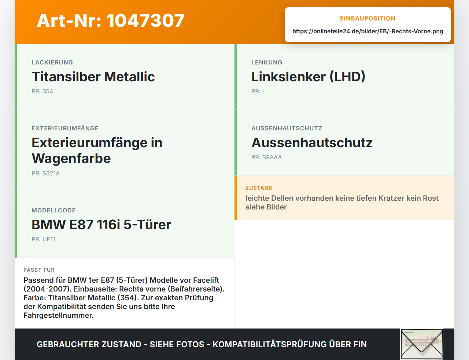
Task: Open the onlineteile24 Rechts-Vorne image URL
Action: 368,31
